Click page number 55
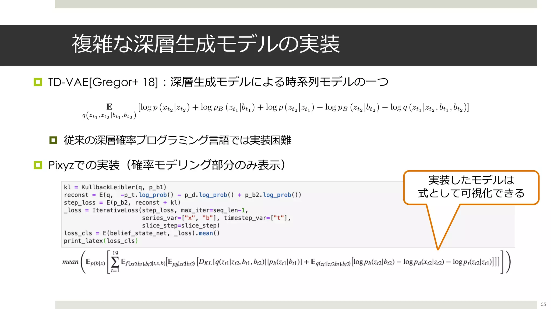Viewport: 551px width, 309px height. [x=543, y=304]
